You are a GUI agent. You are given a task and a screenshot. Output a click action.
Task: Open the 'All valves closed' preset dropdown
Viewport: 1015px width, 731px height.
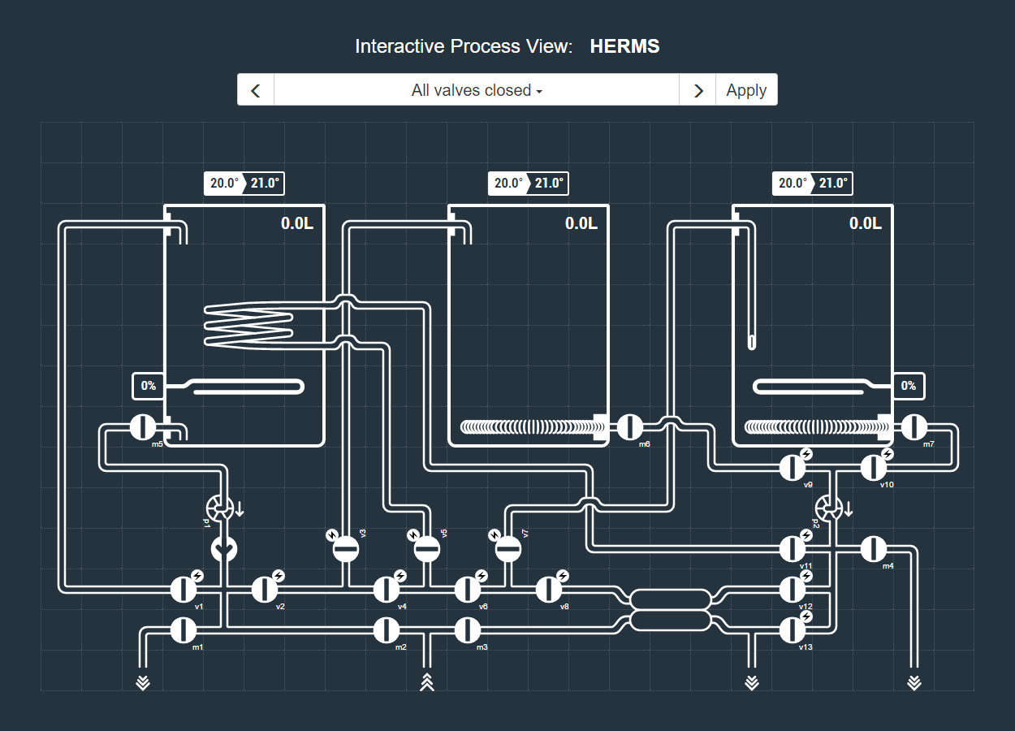[x=477, y=89]
